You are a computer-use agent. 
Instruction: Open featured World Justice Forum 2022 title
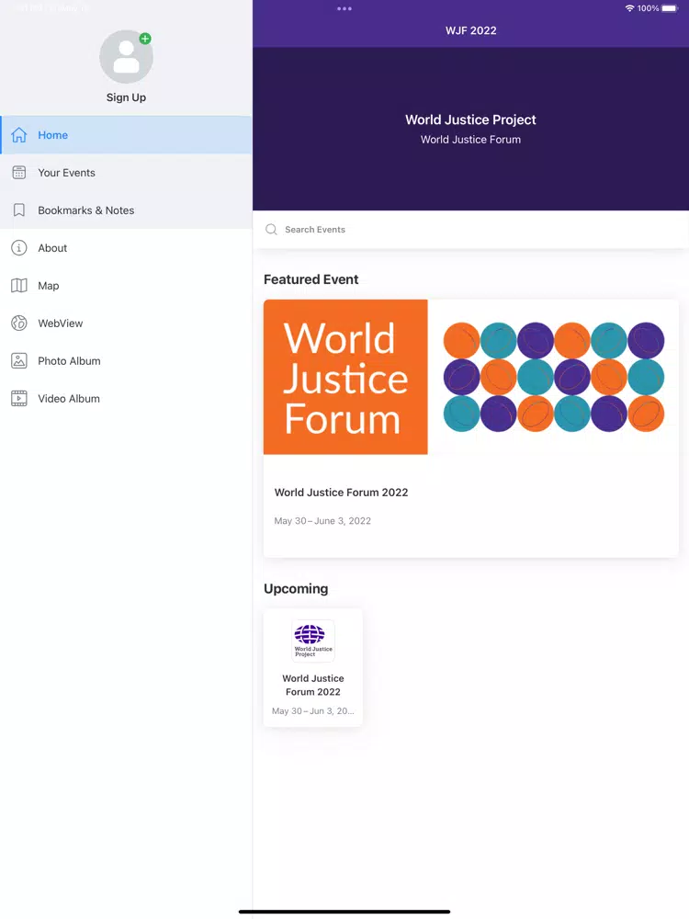tap(341, 493)
